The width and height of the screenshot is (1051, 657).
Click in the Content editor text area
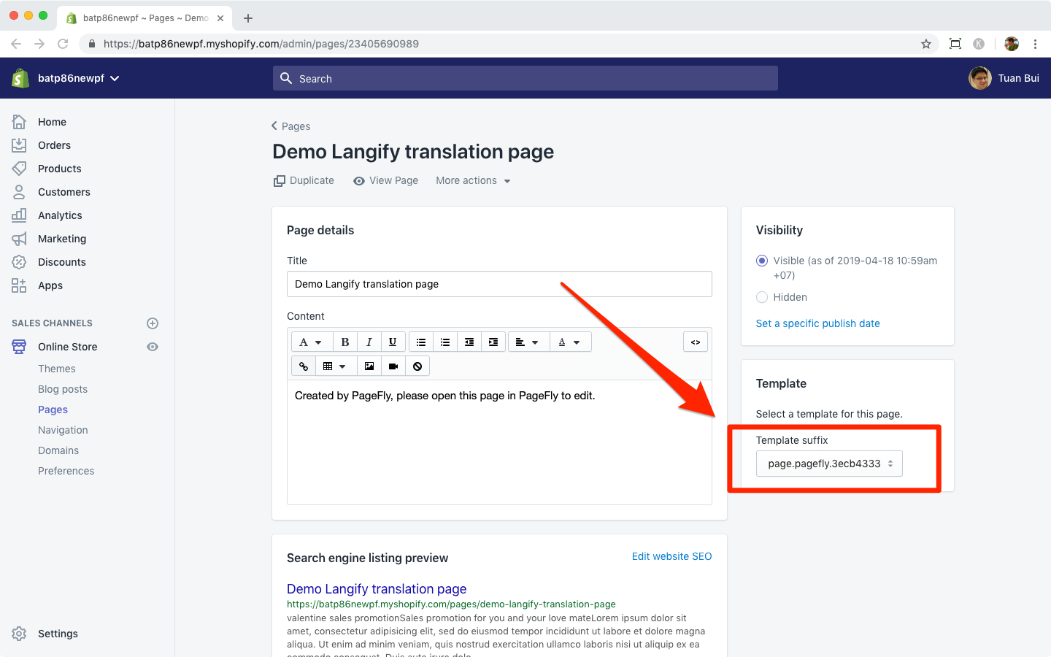pos(499,442)
